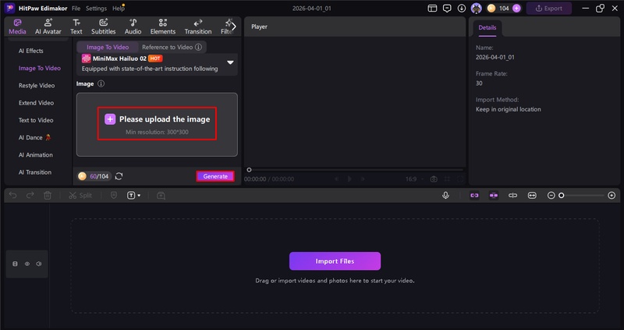Toggle track visibility eye icon

click(27, 264)
